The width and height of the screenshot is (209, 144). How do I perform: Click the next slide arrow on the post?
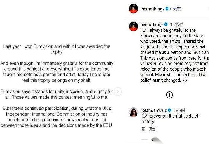coord(118,91)
